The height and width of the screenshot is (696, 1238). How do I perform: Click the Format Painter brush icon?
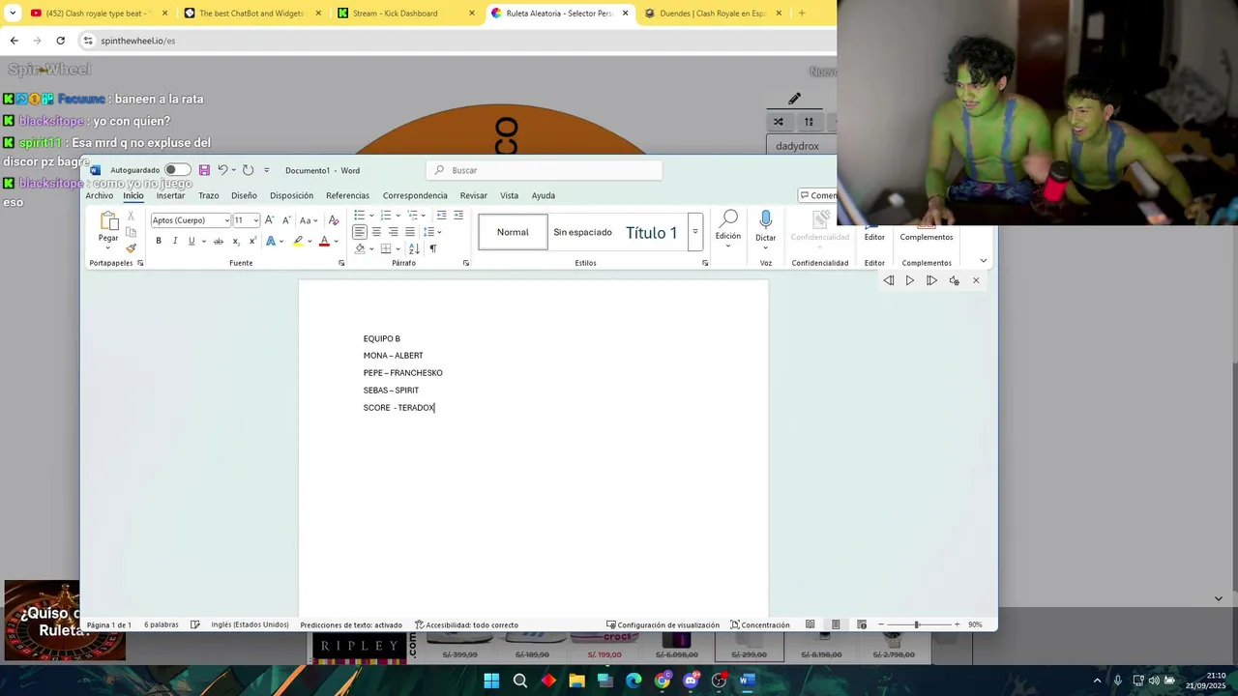[x=131, y=248]
